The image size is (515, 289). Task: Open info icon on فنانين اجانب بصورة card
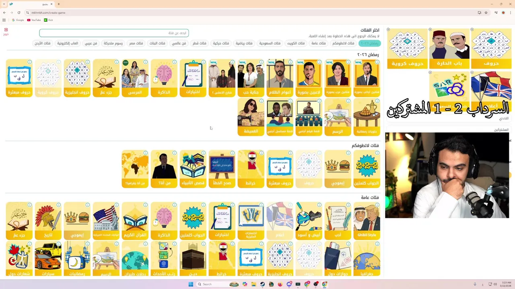[377, 62]
